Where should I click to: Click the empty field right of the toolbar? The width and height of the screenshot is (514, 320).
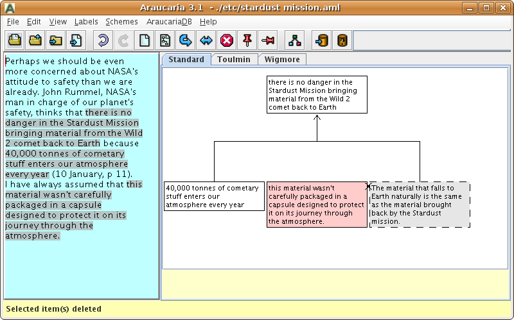pyautogui.click(x=432, y=40)
